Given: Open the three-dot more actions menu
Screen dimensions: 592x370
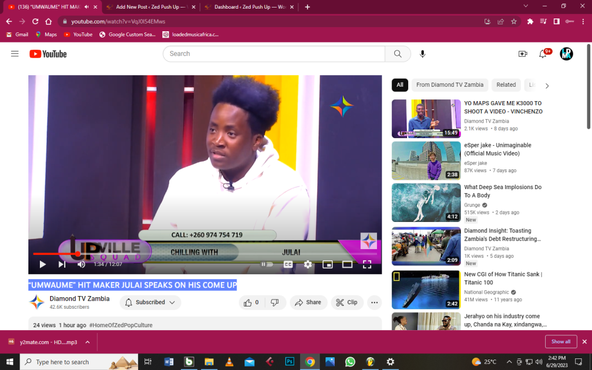Looking at the screenshot, I should (375, 302).
